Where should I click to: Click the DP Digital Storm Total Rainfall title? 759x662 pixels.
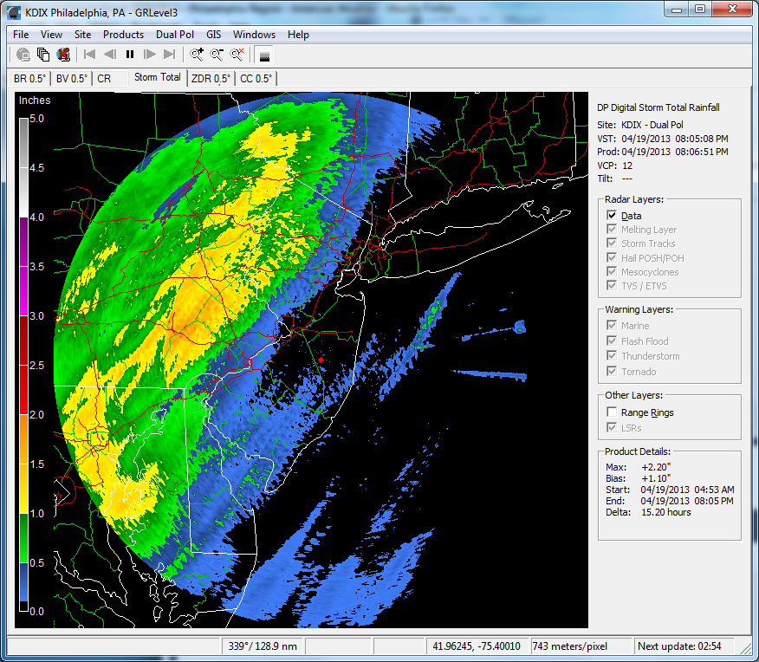point(658,107)
